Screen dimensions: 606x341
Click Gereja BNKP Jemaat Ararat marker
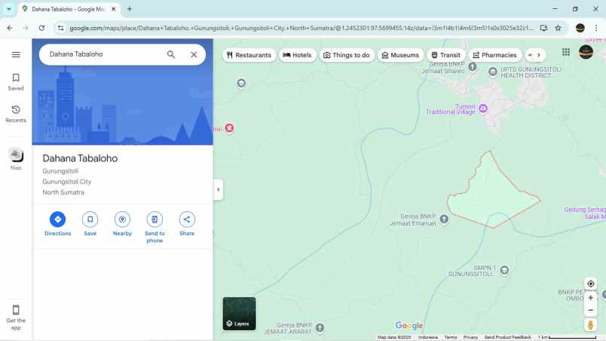tap(320, 328)
